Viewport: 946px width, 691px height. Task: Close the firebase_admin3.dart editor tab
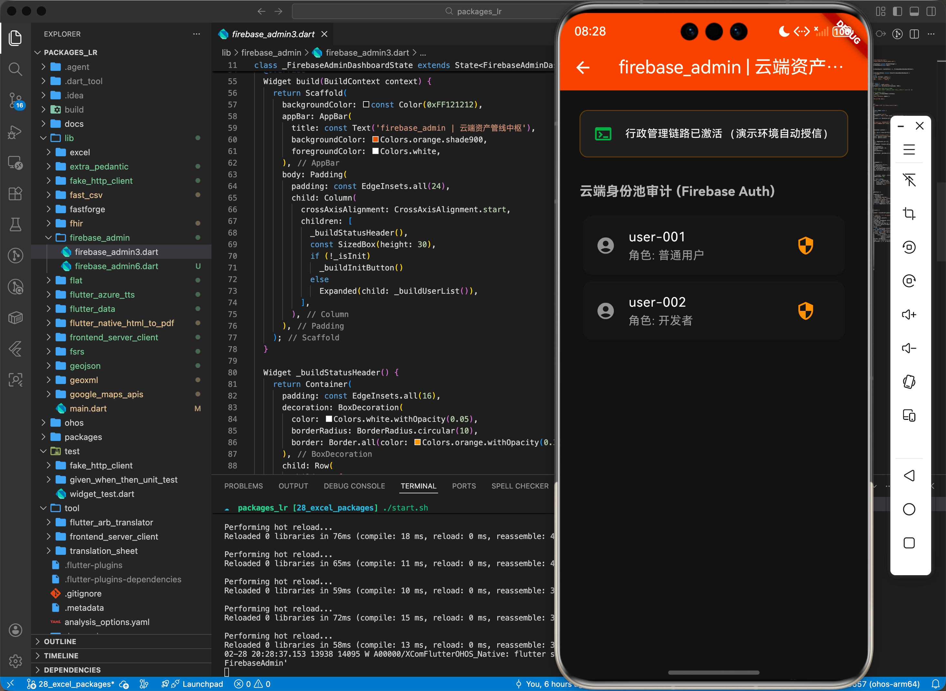324,34
